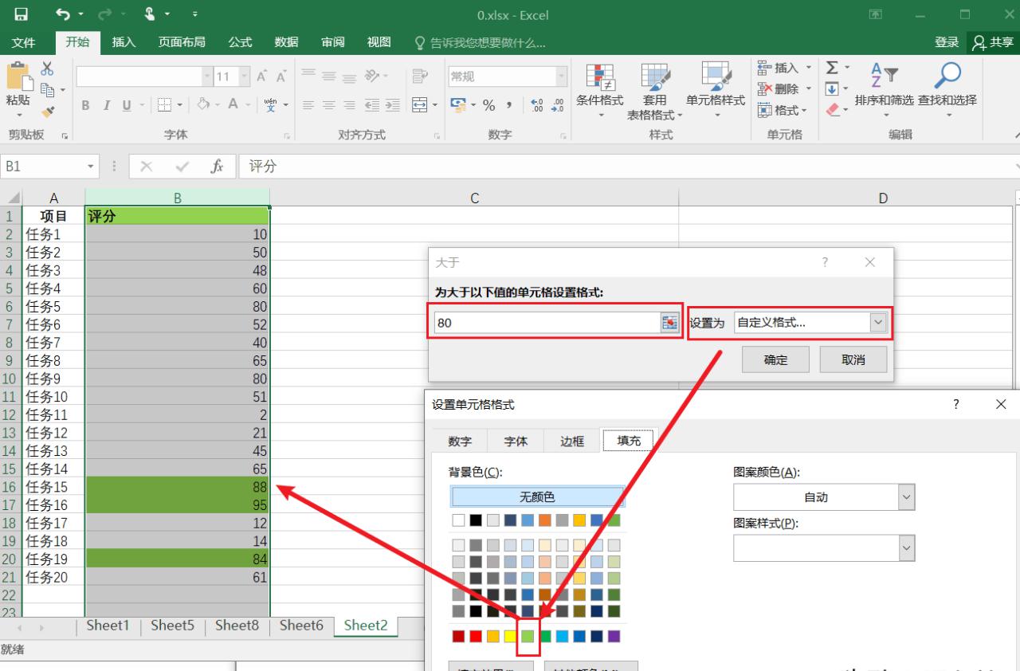
Task: Expand the font size dropdown arrow
Action: [244, 77]
